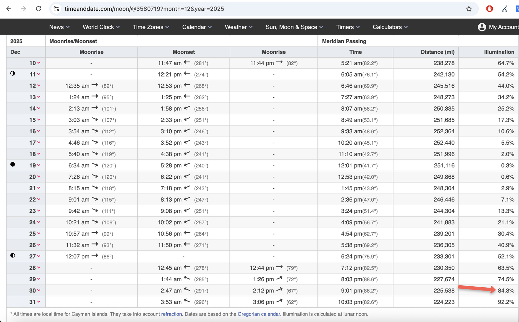Viewport: 519px width, 322px height.
Task: Click the red shield extension icon
Action: pos(489,9)
